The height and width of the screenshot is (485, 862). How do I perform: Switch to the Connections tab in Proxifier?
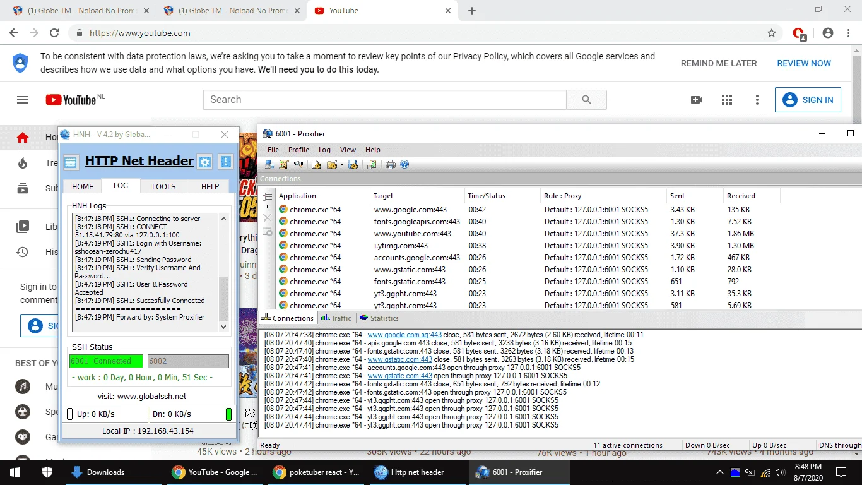288,318
